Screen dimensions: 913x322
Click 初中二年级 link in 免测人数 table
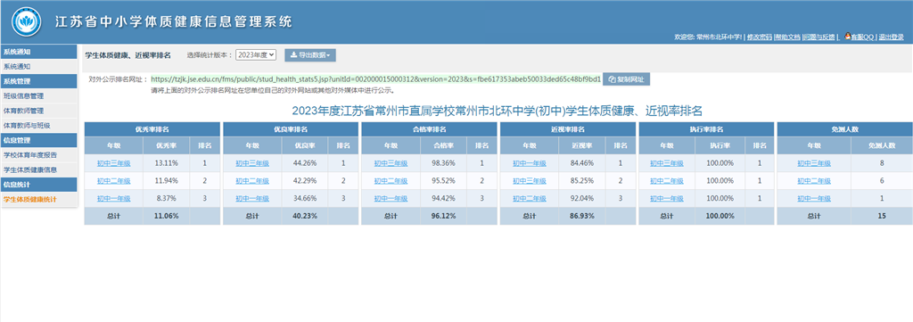[x=814, y=181]
